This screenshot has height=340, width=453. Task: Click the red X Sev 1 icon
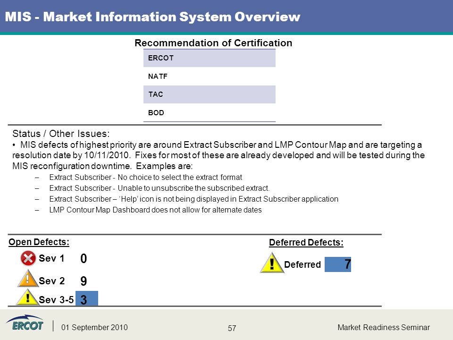[x=28, y=258]
